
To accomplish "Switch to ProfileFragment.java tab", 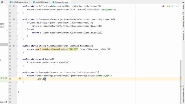I will (x=20, y=2).
